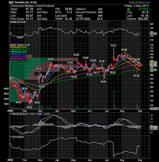Image resolution: width=159 pixels, height=162 pixels.
Task: Click the Low price 60.97
Action: 30,16
